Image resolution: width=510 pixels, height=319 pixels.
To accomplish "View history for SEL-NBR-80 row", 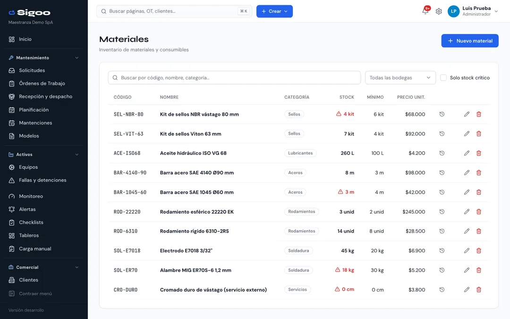I will coord(442,114).
